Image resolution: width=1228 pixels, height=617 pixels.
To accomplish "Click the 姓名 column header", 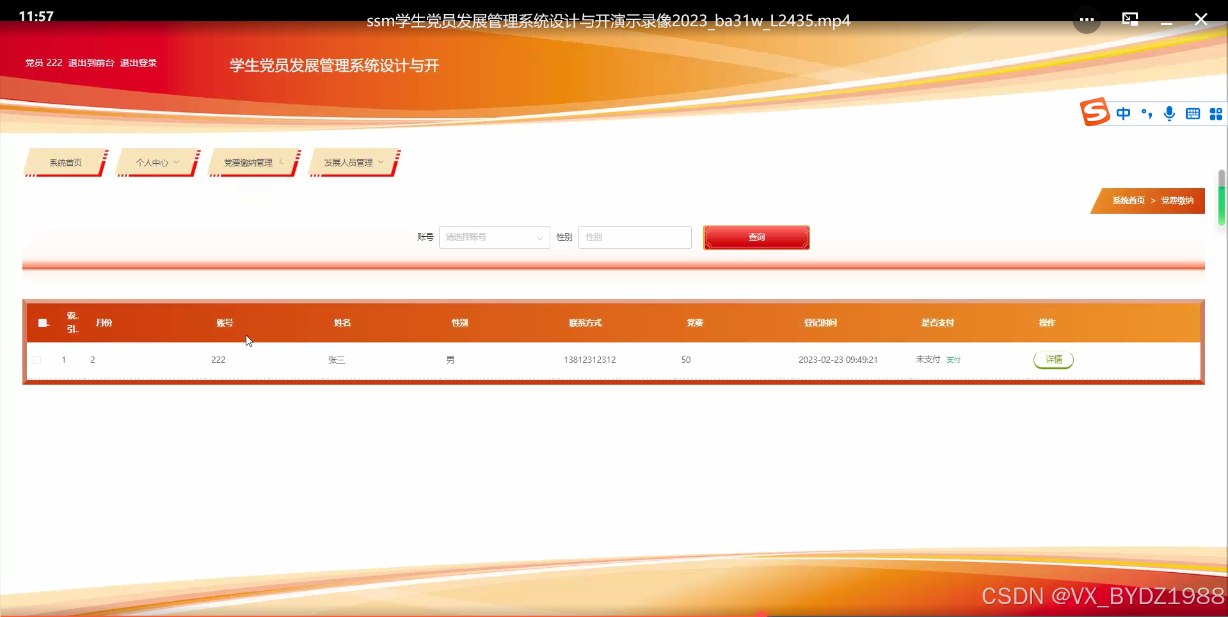I will coord(342,323).
